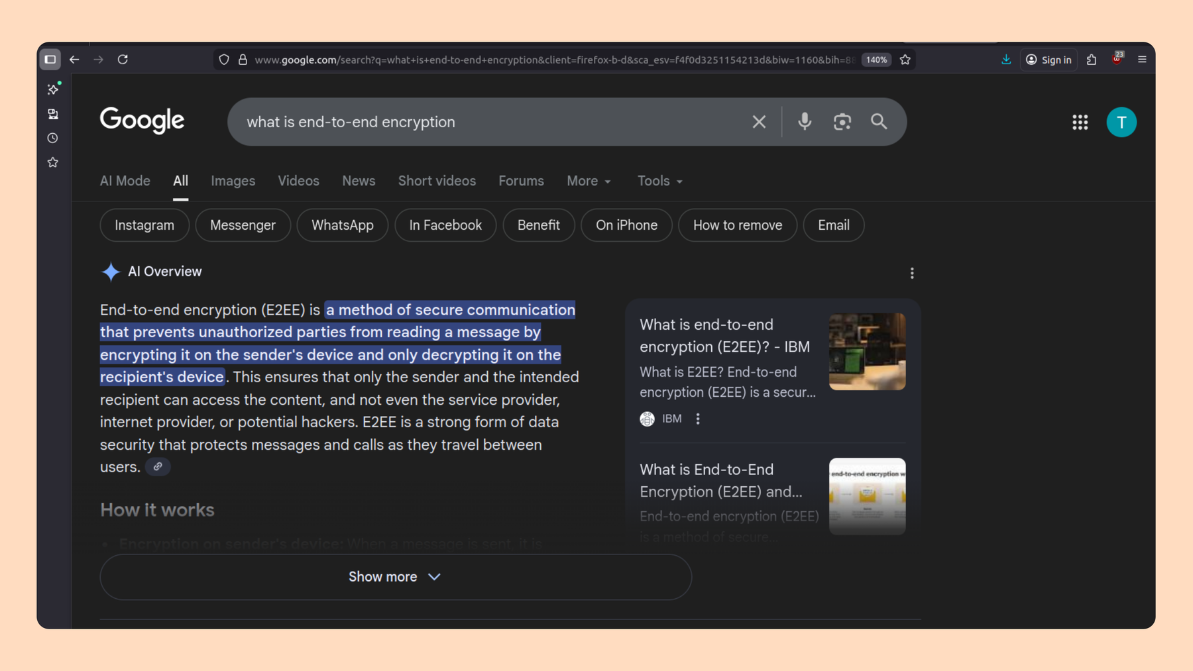Open AI Overview three-dot options
Screen dimensions: 1193x671
[x=912, y=274]
